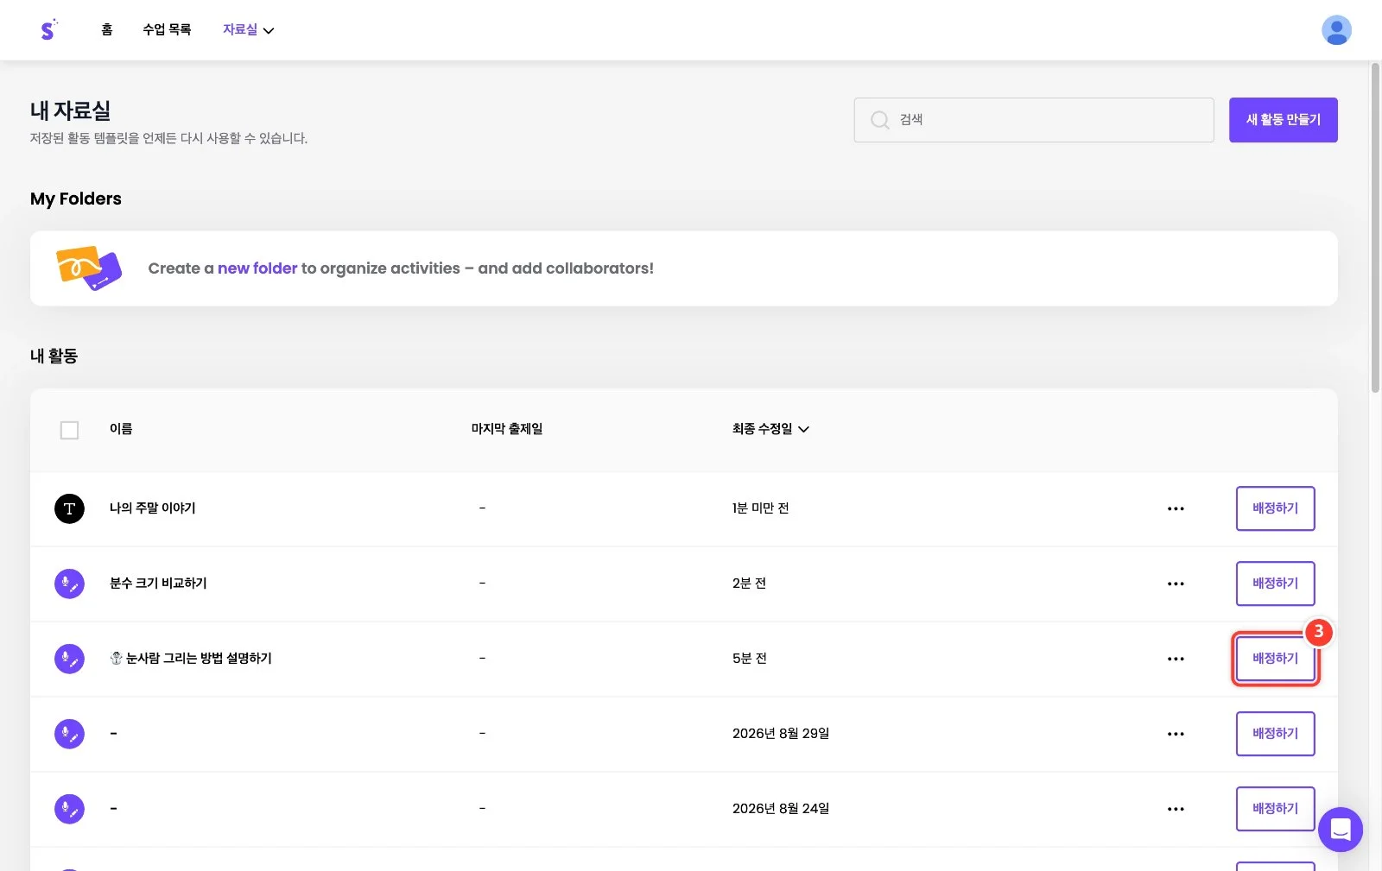Click the microphone icon for 분수 크기 비교하기
This screenshot has height=871, width=1382.
tap(69, 584)
